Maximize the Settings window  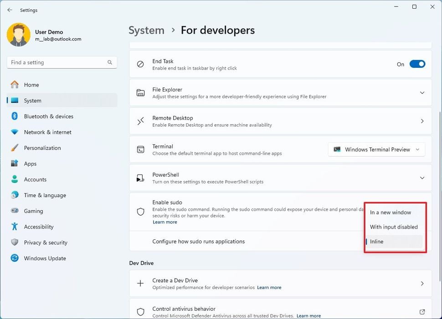click(x=414, y=6)
